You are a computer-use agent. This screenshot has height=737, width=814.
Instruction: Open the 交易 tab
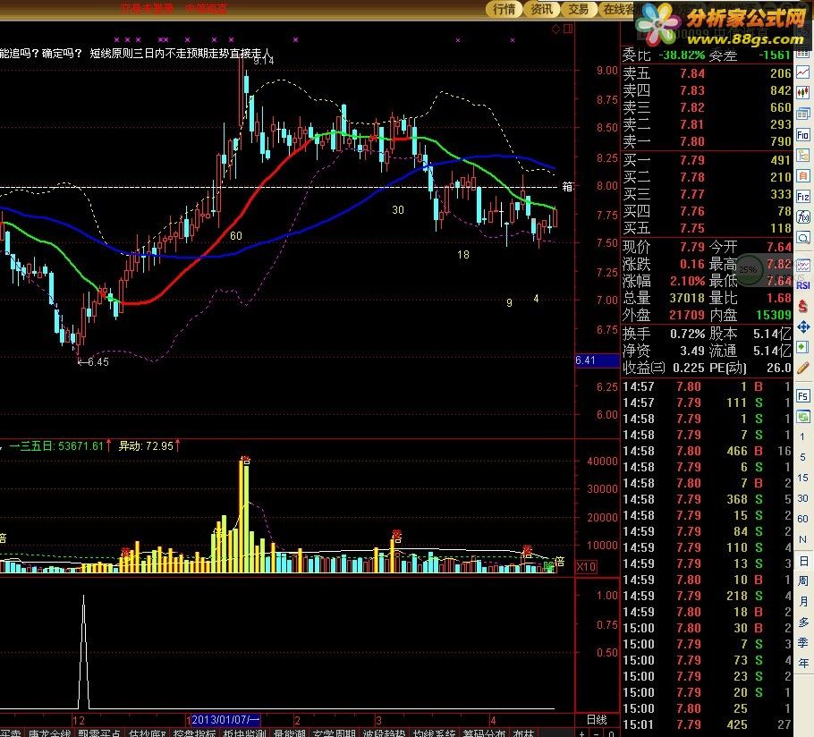pyautogui.click(x=579, y=9)
